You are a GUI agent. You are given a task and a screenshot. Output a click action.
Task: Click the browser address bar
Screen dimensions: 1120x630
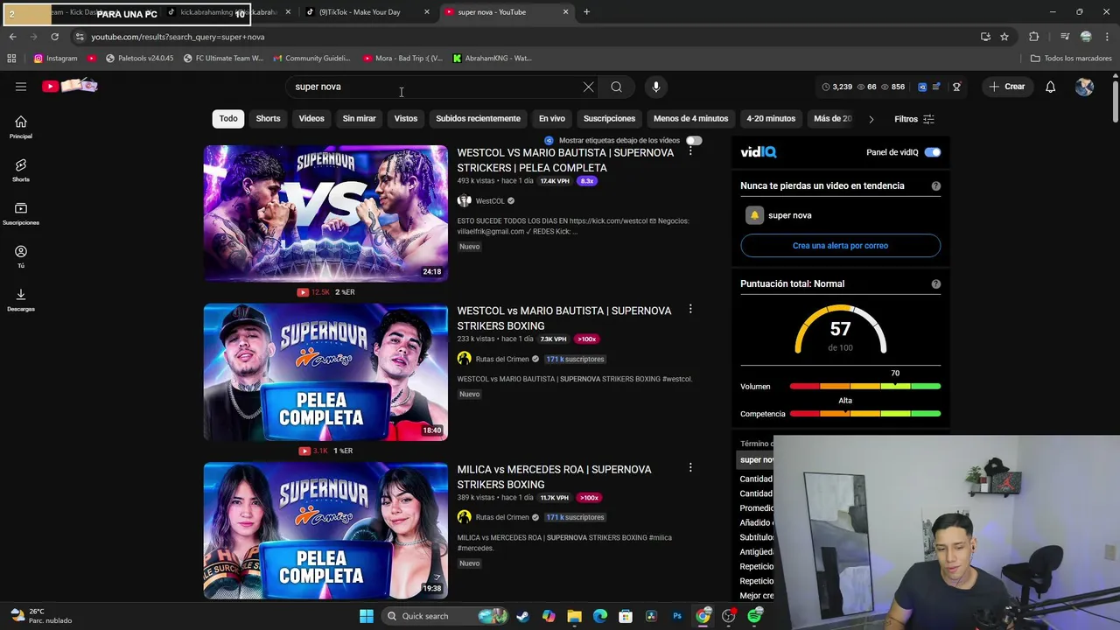pyautogui.click(x=525, y=37)
